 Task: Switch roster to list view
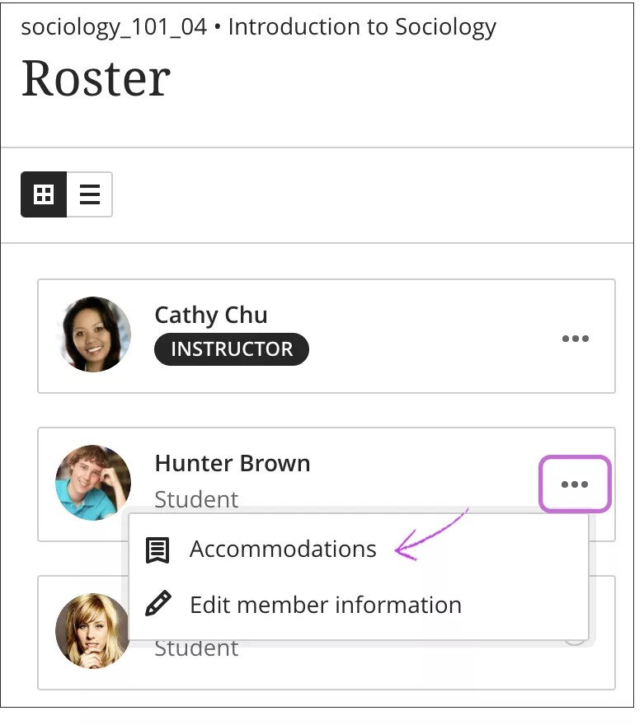click(89, 194)
